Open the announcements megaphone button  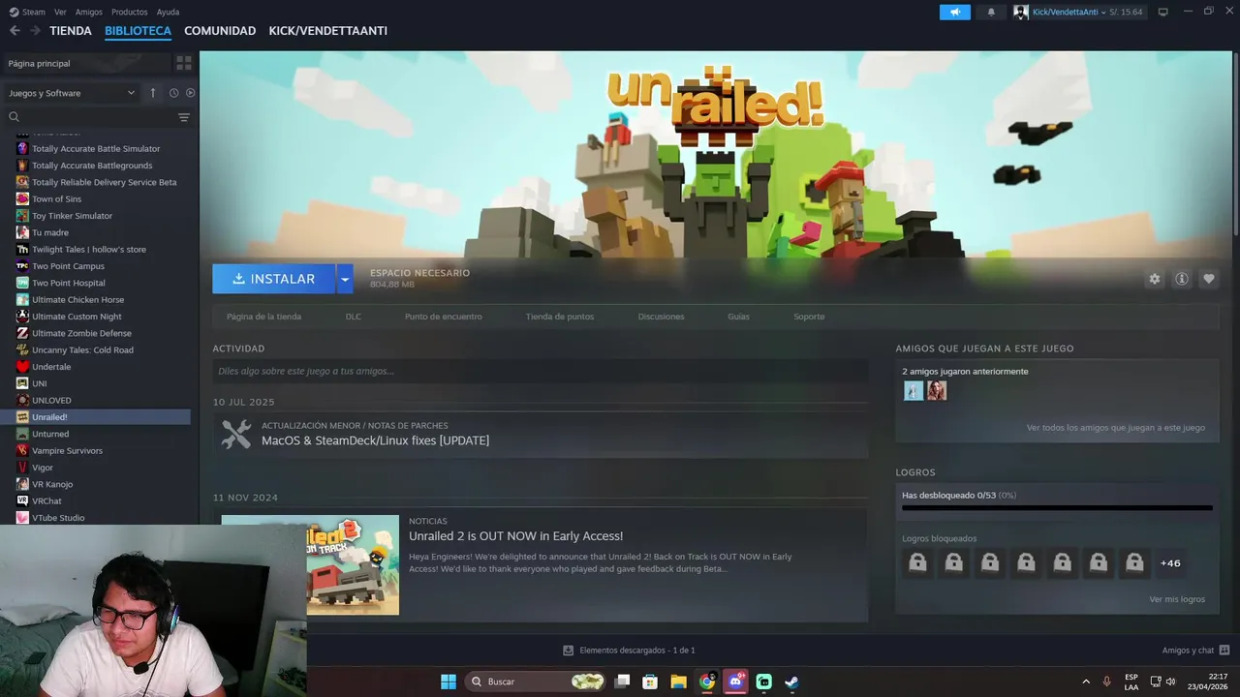click(x=955, y=12)
